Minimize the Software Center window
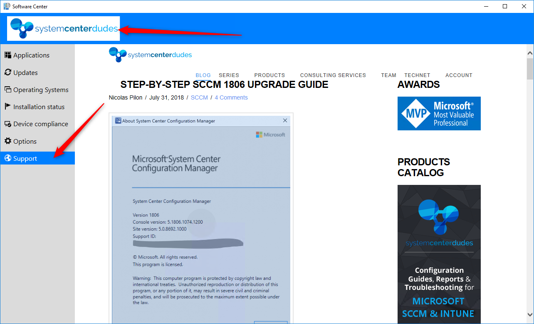Image resolution: width=534 pixels, height=324 pixels. pos(487,6)
